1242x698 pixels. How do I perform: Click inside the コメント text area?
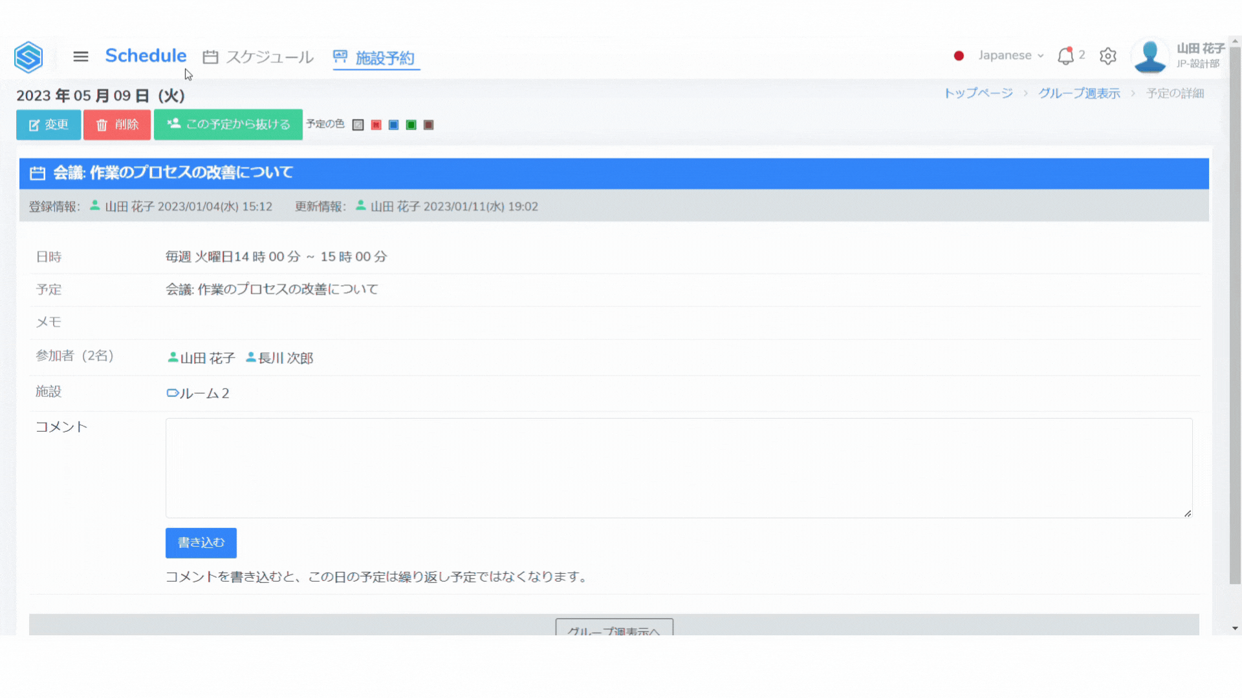click(x=679, y=467)
